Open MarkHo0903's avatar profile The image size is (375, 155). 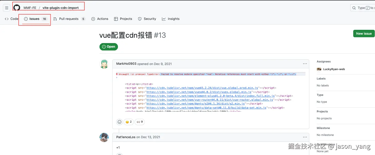pos(104,64)
